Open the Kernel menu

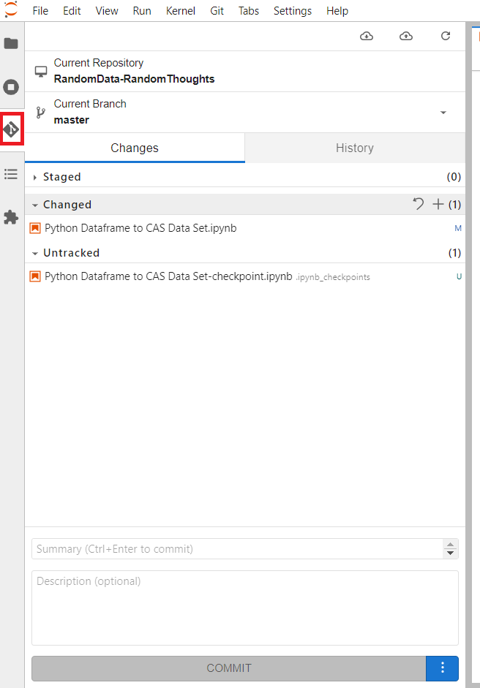click(181, 11)
